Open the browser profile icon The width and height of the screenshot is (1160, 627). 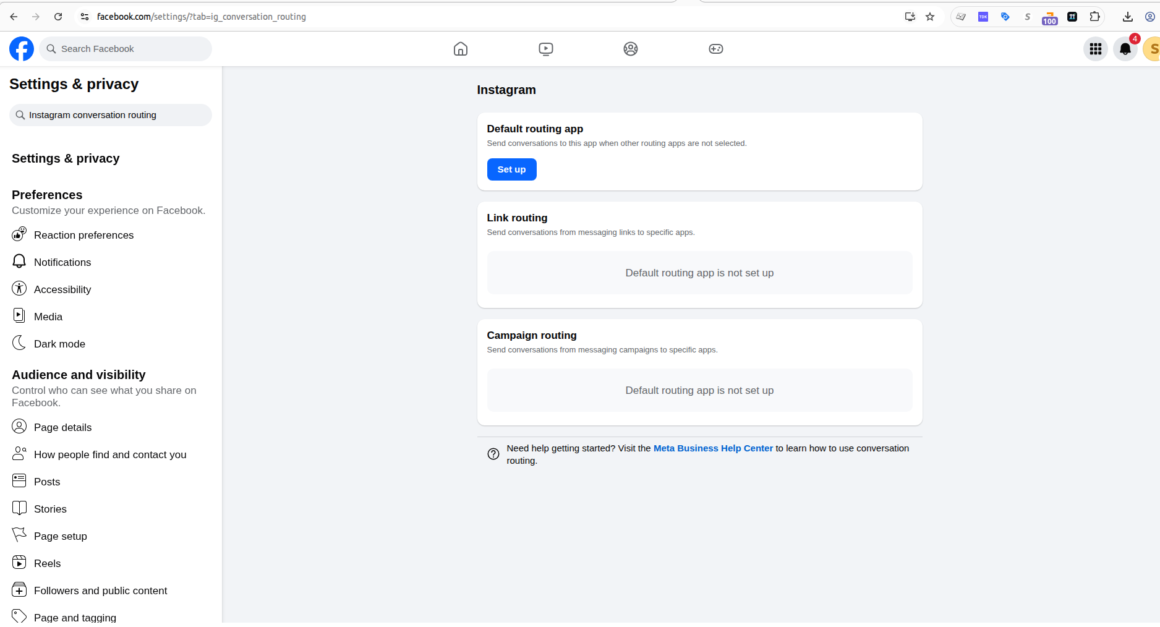[1150, 17]
